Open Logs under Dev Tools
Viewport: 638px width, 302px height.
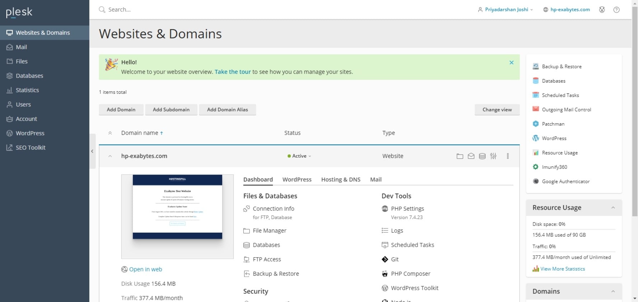392,231
